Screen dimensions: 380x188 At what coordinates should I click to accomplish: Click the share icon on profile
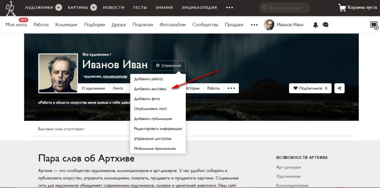339,88
